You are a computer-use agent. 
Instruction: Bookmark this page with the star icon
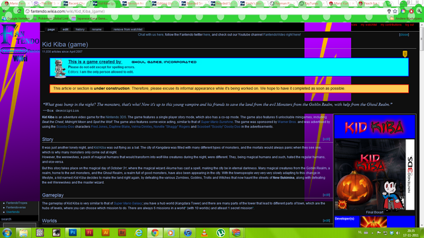[x=395, y=11]
